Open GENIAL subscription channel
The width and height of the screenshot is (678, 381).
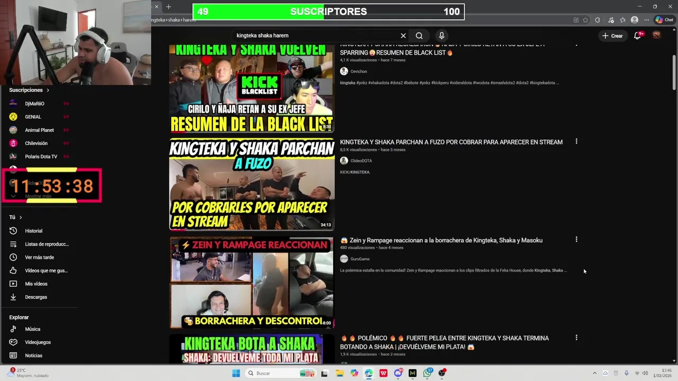coord(40,117)
